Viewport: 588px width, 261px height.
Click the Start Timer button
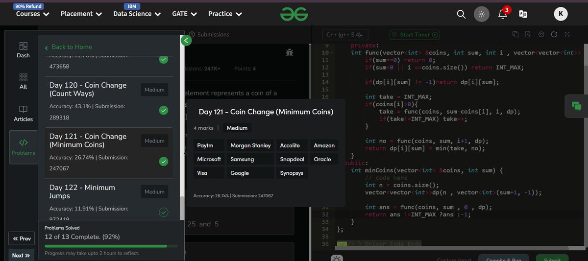415,35
